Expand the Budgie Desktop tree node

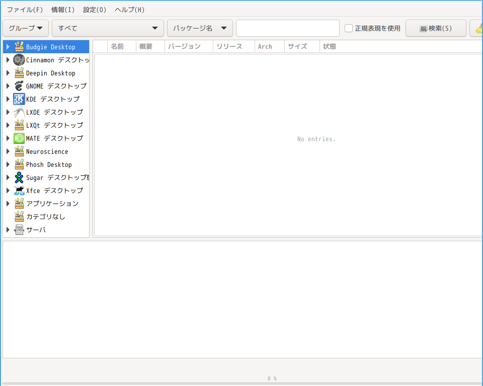pyautogui.click(x=8, y=47)
